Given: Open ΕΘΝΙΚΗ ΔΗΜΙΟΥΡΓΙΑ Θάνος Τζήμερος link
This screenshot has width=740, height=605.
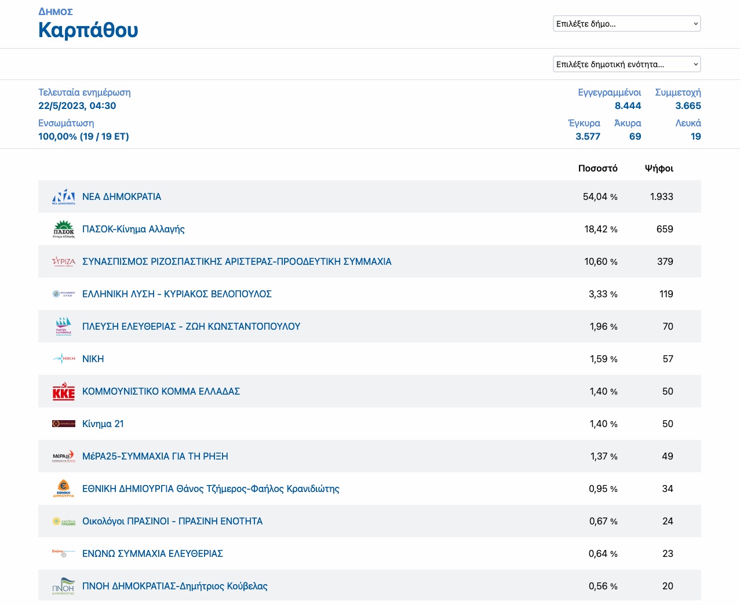Looking at the screenshot, I should [211, 489].
